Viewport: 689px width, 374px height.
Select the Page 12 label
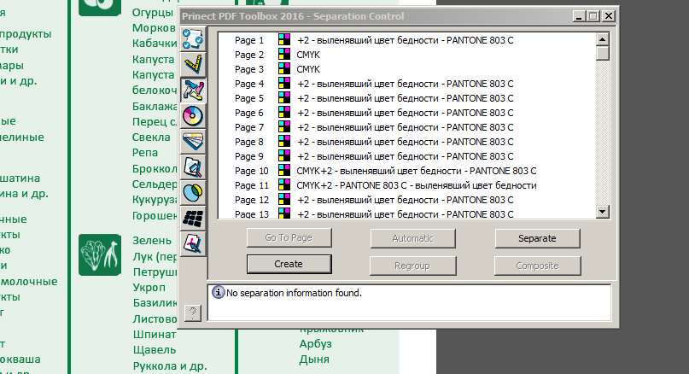coord(251,200)
